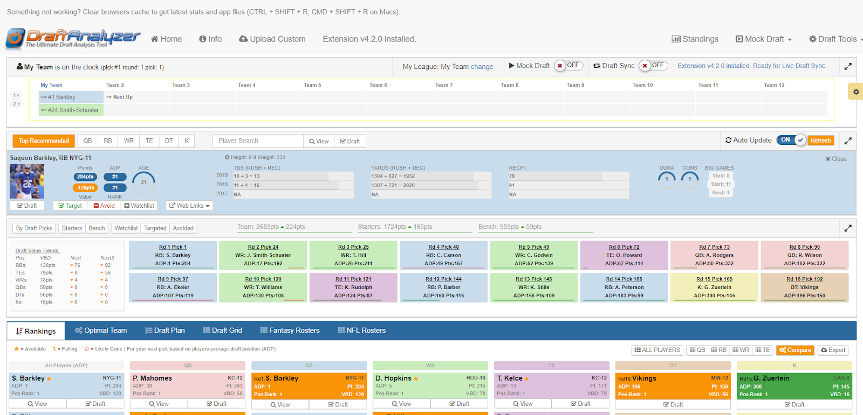Switch to the NFL Rosters tab

[x=361, y=330]
